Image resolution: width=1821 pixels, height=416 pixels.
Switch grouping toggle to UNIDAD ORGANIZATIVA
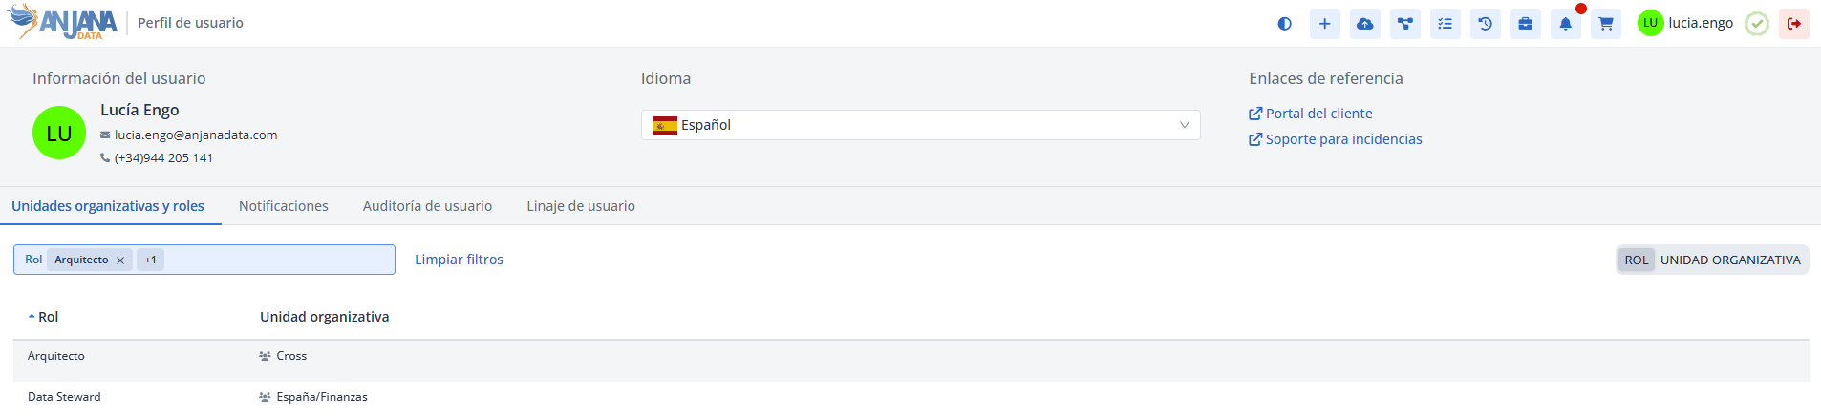click(x=1729, y=260)
